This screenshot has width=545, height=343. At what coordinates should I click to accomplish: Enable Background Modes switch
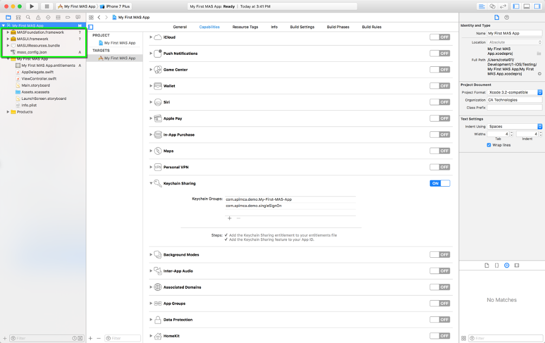(x=440, y=255)
